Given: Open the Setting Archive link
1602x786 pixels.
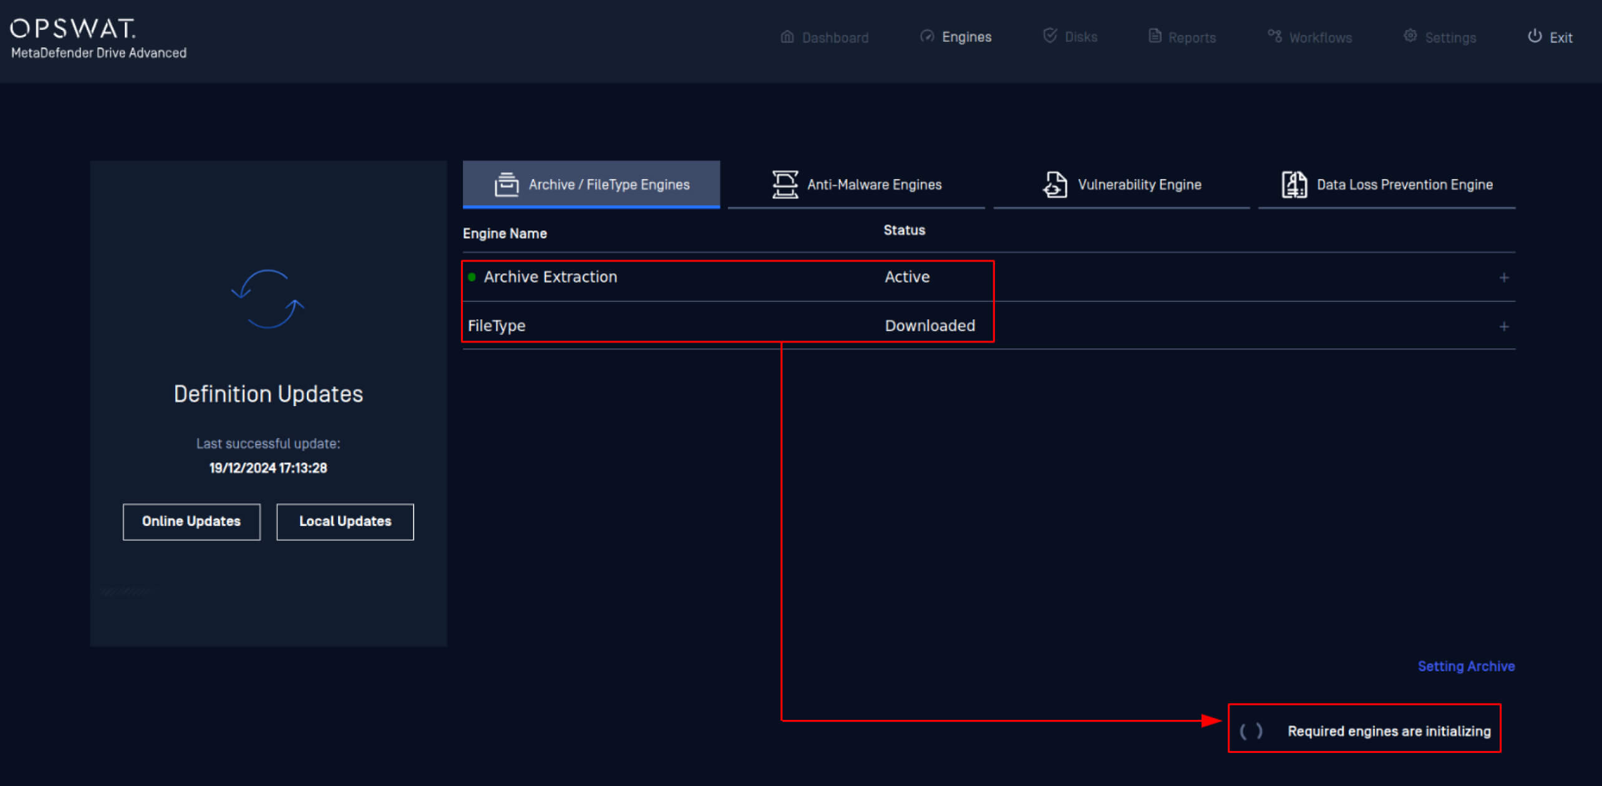Looking at the screenshot, I should tap(1465, 666).
